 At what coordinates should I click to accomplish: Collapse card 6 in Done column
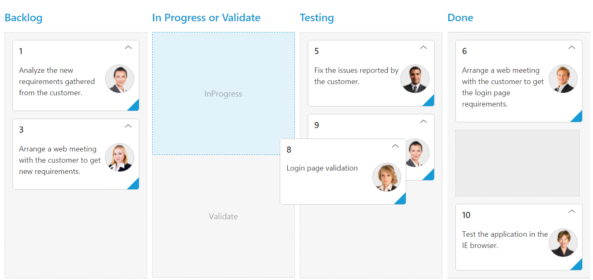pyautogui.click(x=572, y=47)
